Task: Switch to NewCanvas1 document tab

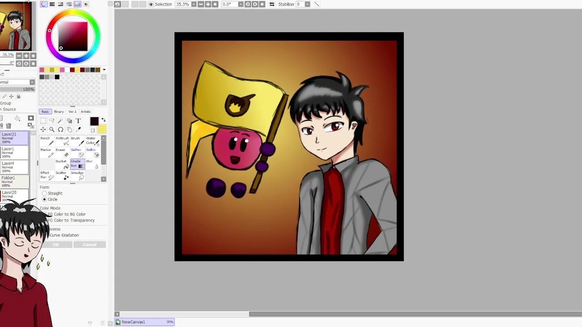Action: pyautogui.click(x=145, y=322)
